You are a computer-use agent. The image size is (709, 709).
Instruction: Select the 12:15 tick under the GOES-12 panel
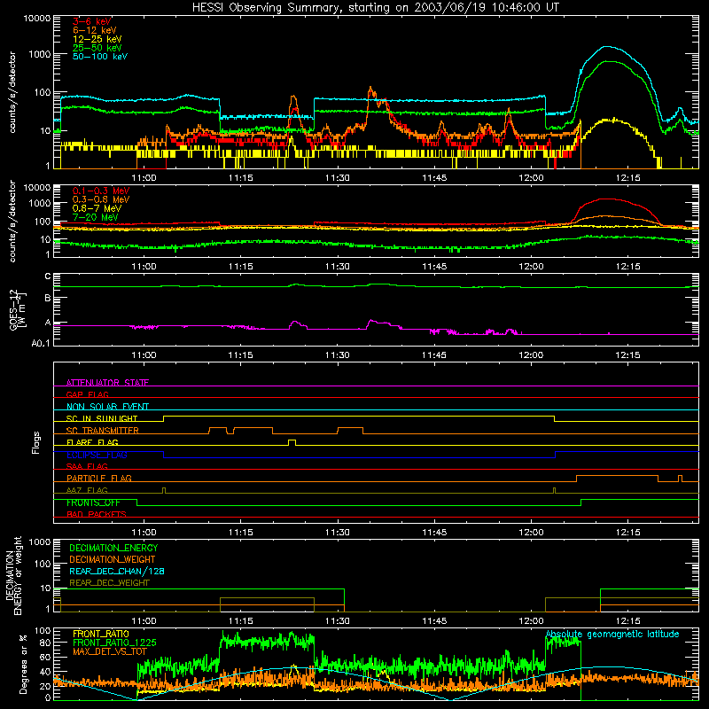[x=627, y=355]
